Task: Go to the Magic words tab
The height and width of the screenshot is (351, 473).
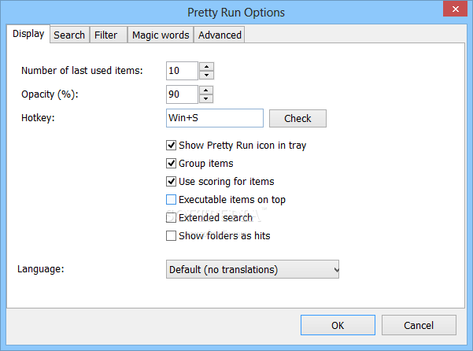Action: point(161,35)
